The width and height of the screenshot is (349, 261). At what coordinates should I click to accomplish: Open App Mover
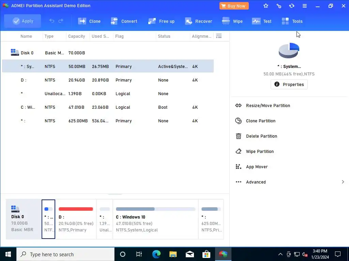[257, 167]
